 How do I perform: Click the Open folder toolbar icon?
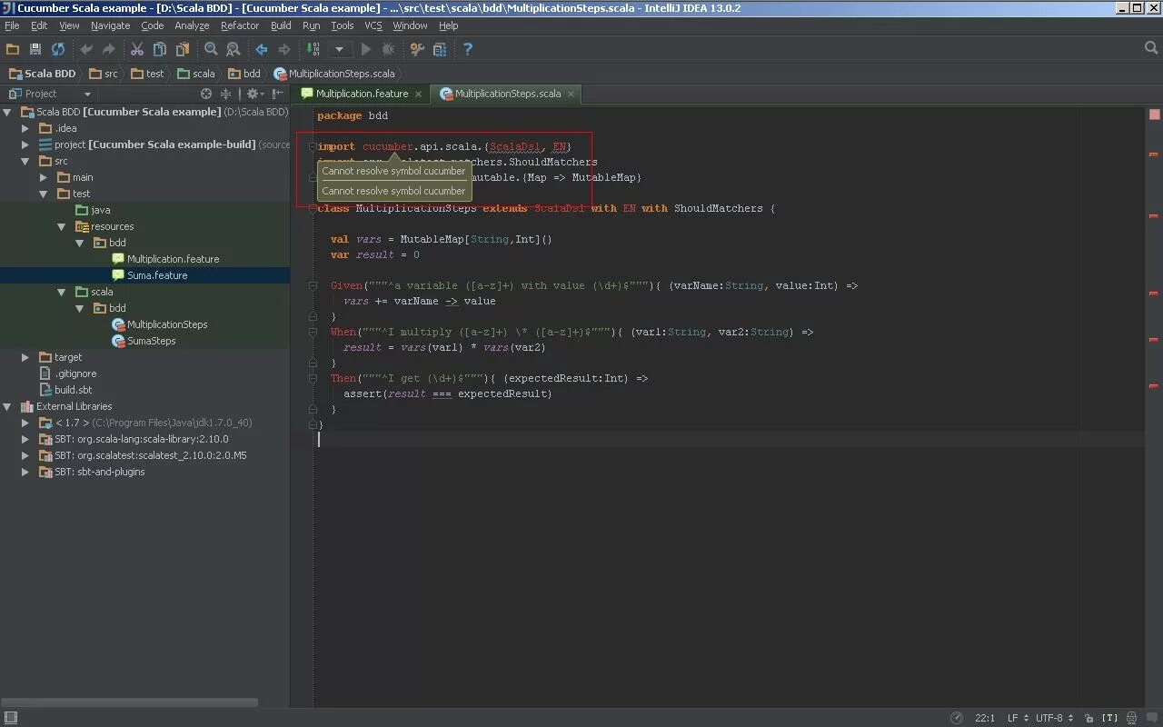[13, 49]
